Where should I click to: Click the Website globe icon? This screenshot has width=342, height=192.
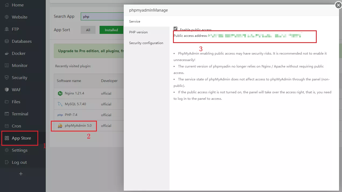coord(7,17)
